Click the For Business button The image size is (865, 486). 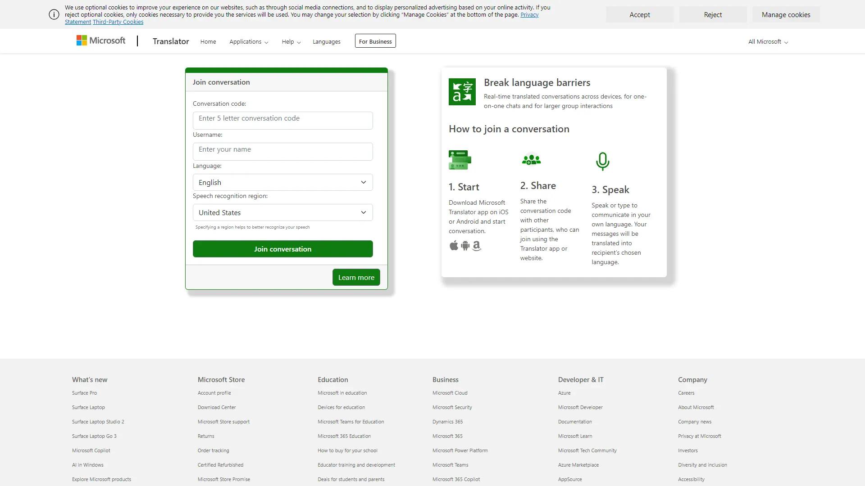point(375,41)
